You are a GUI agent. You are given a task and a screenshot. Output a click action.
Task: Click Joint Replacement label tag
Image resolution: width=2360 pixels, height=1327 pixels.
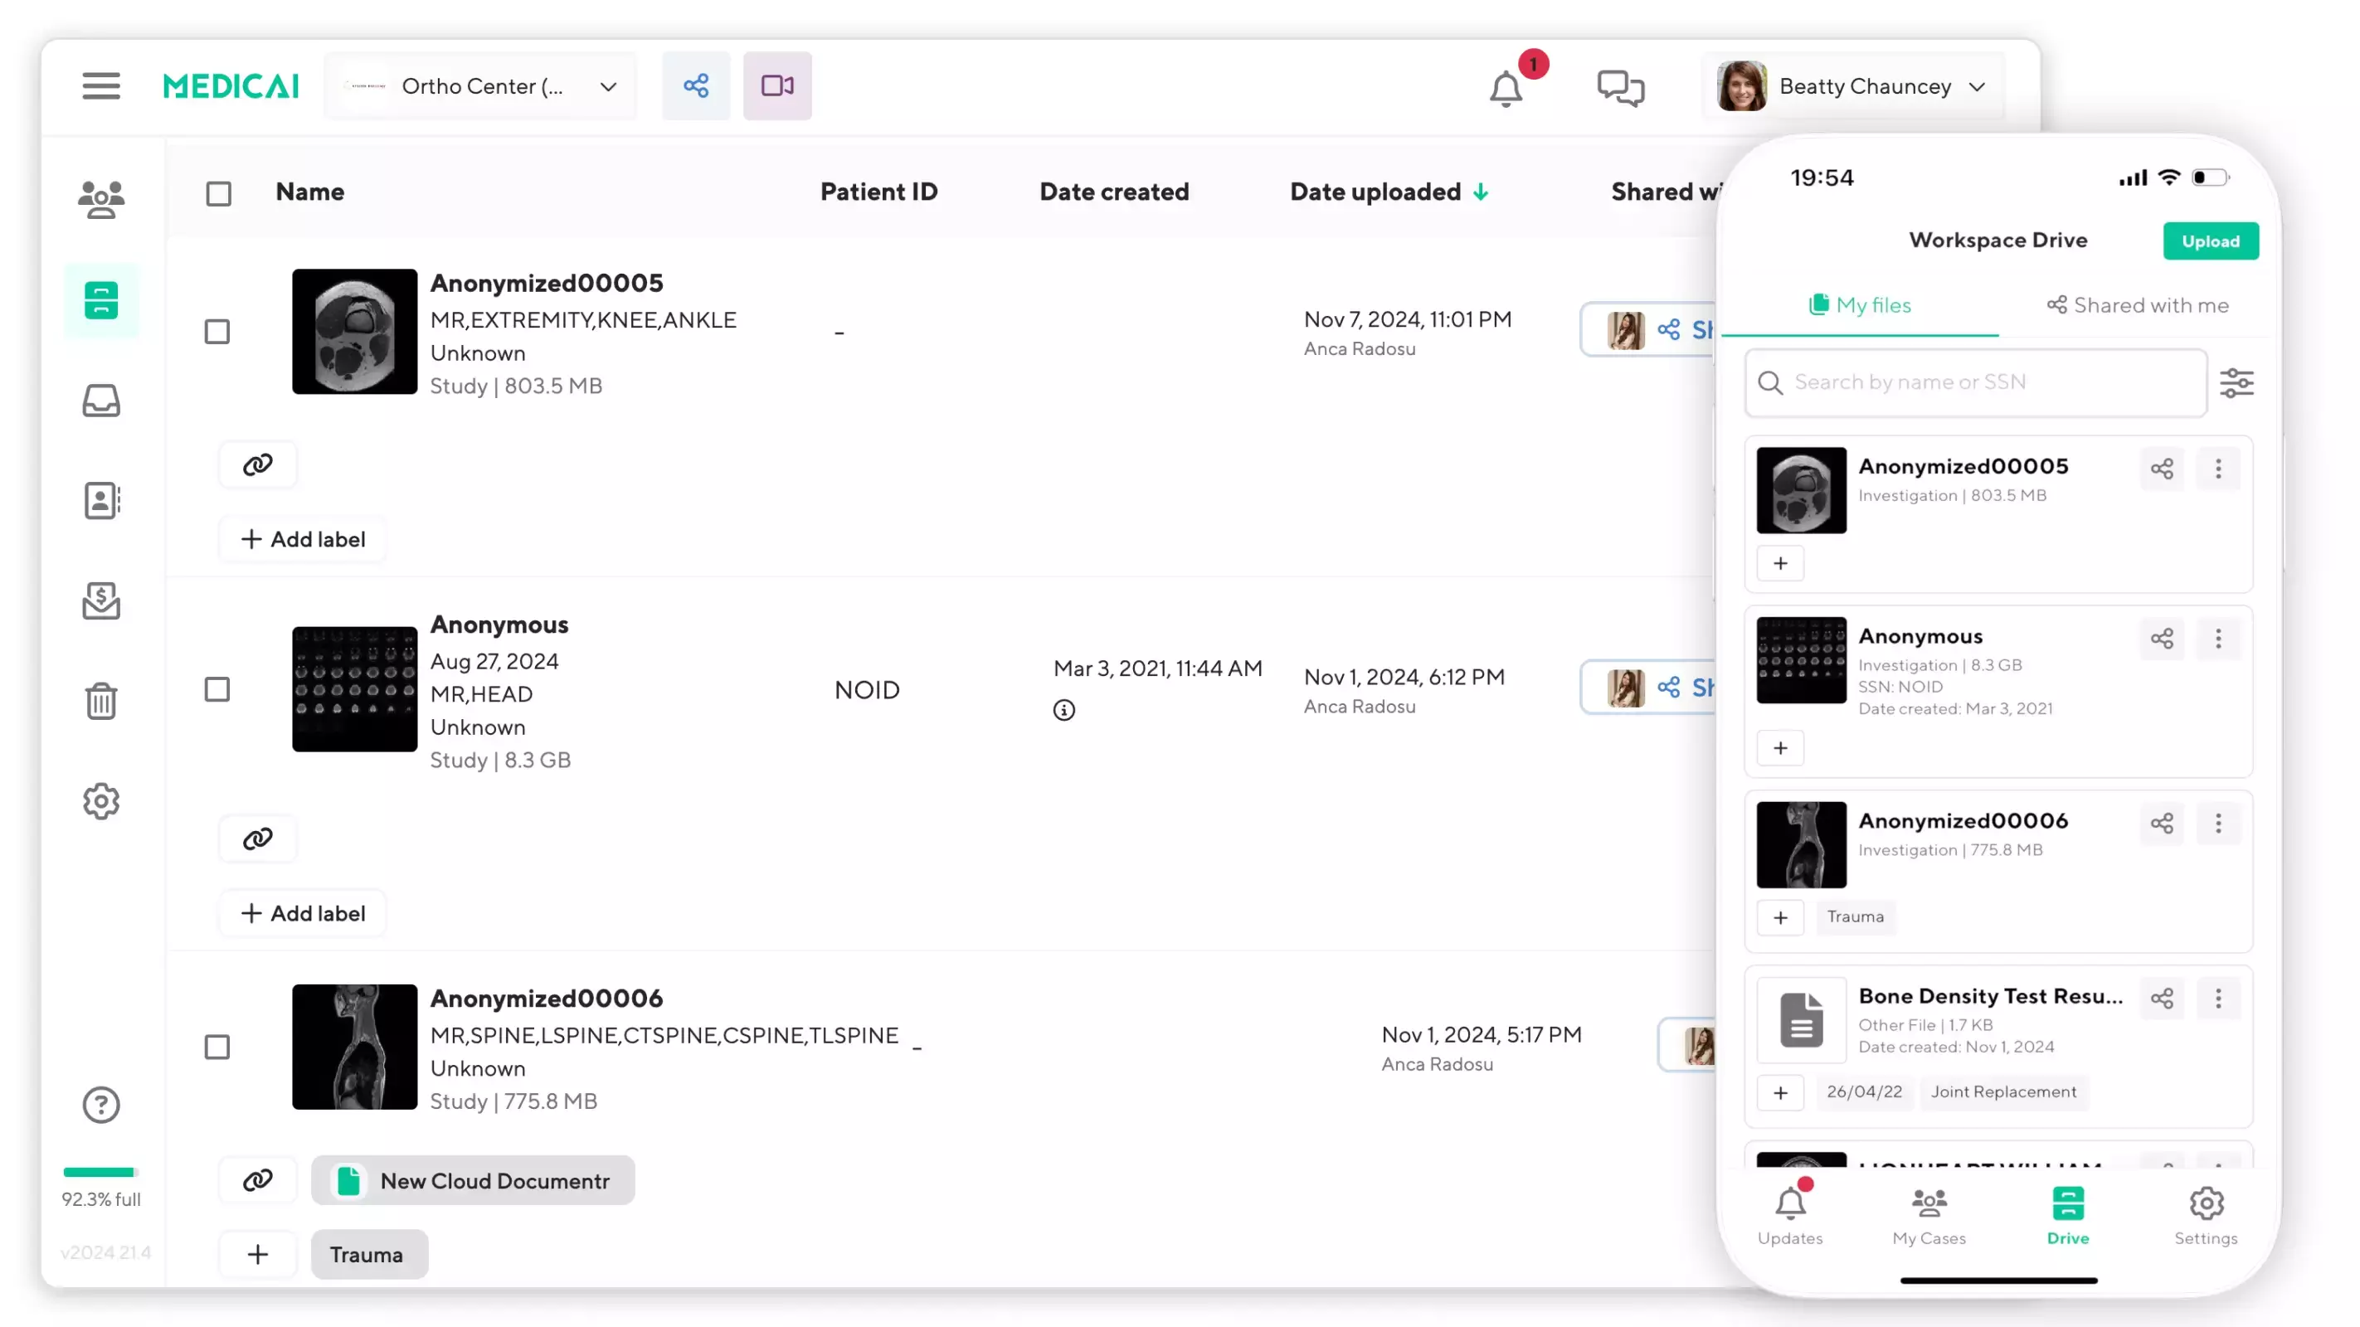click(2003, 1091)
